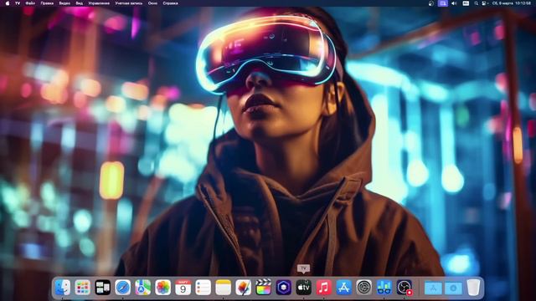Open the Trash in Dock
Image resolution: width=536 pixels, height=301 pixels.
[x=473, y=288]
